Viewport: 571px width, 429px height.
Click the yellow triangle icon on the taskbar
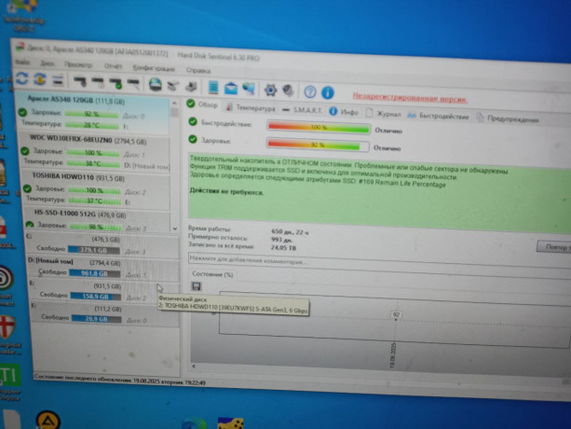coord(48,421)
